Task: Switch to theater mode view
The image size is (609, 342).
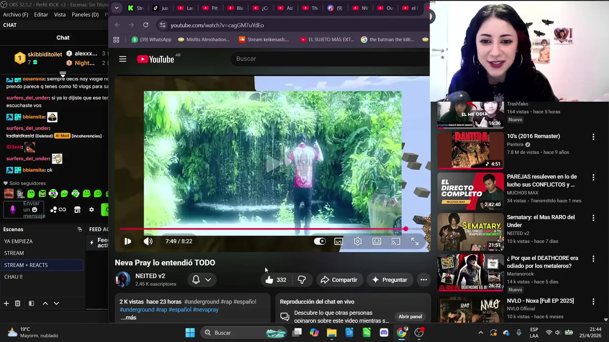Action: [x=377, y=241]
